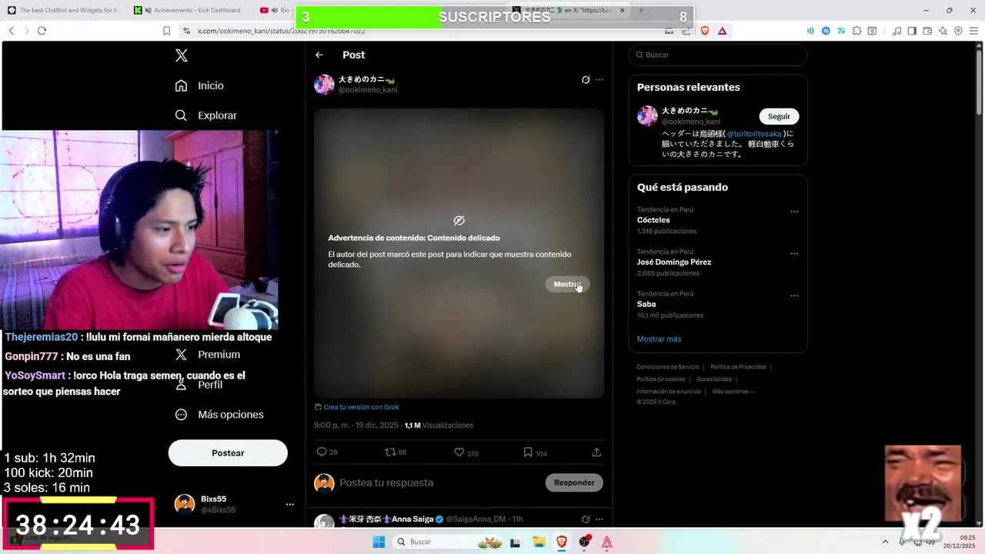Open the Cócteles trending topic
The width and height of the screenshot is (985, 554).
(x=653, y=220)
